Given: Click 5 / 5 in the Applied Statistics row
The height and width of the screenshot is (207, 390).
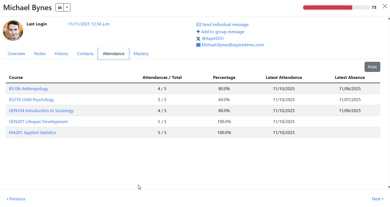Looking at the screenshot, I should point(162,133).
